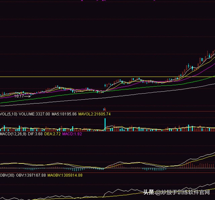Screen dimensions: 215x200
Task: Select the MACD(12,26,9) indicator label
Action: pyautogui.click(x=13, y=134)
